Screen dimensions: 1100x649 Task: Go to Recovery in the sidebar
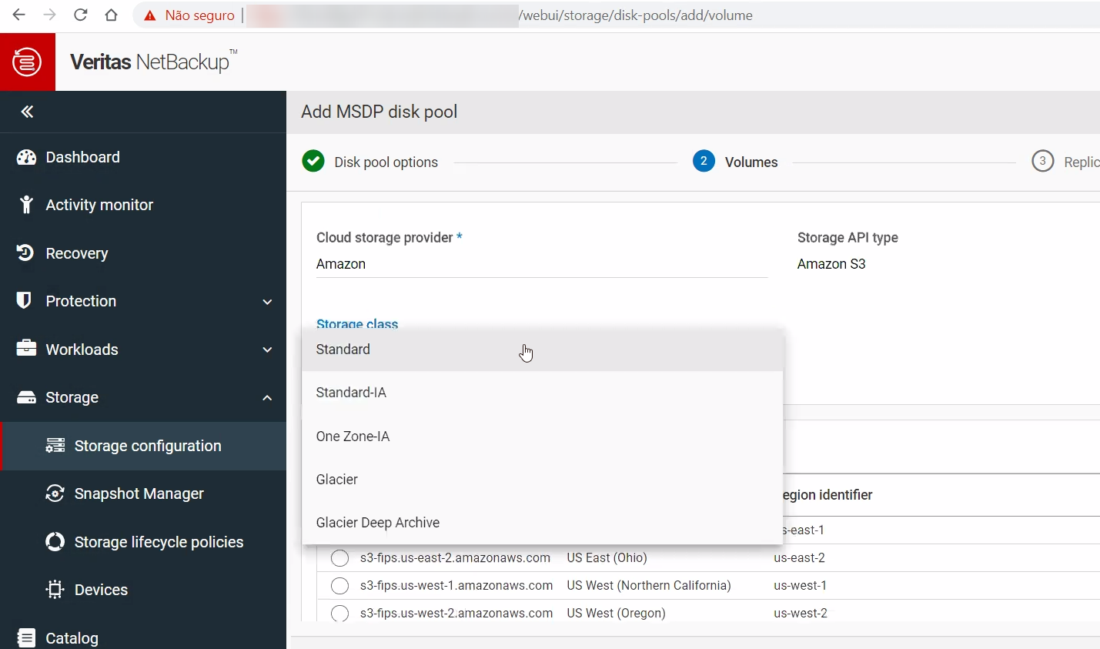[76, 253]
